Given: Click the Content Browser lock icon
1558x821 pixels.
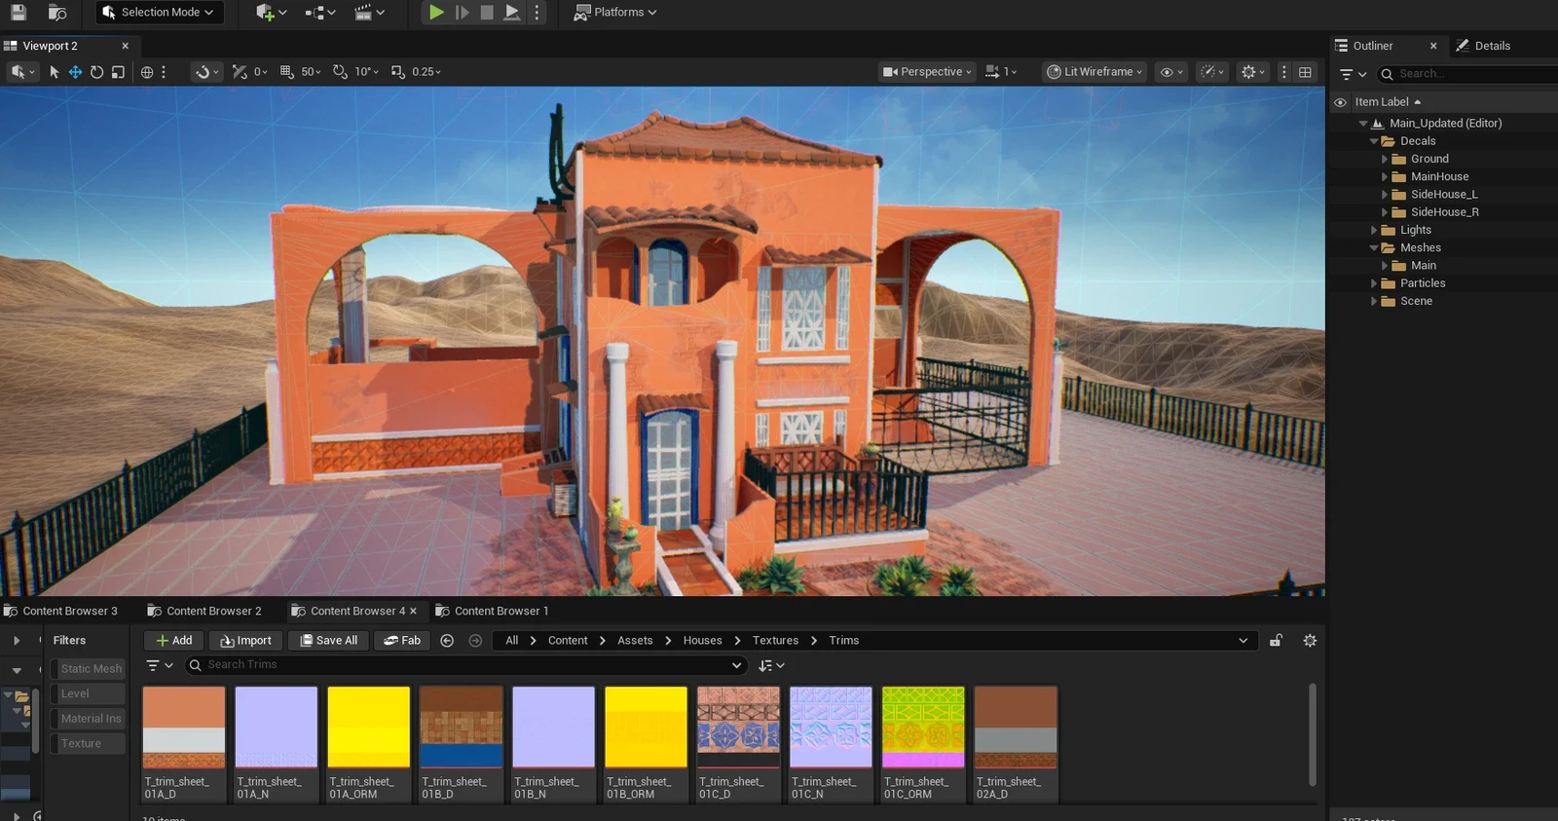Looking at the screenshot, I should [x=1276, y=641].
